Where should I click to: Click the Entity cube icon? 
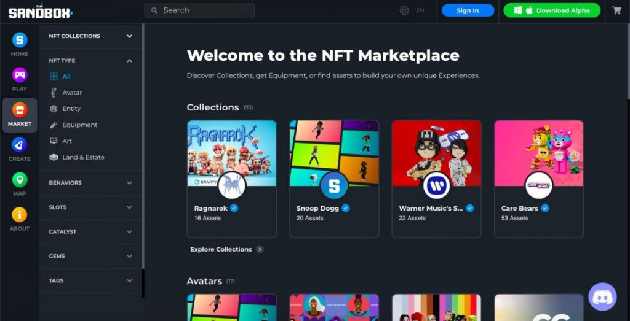[54, 109]
